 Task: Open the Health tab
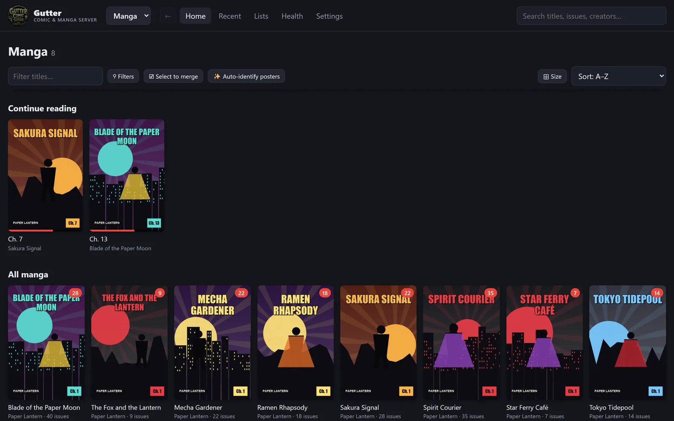pyautogui.click(x=292, y=16)
